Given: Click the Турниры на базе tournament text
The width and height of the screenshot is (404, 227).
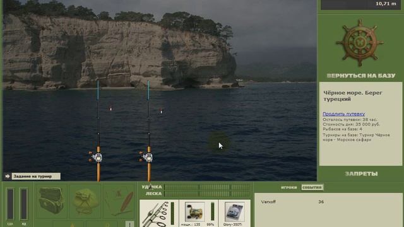Looking at the screenshot, I should (x=356, y=137).
